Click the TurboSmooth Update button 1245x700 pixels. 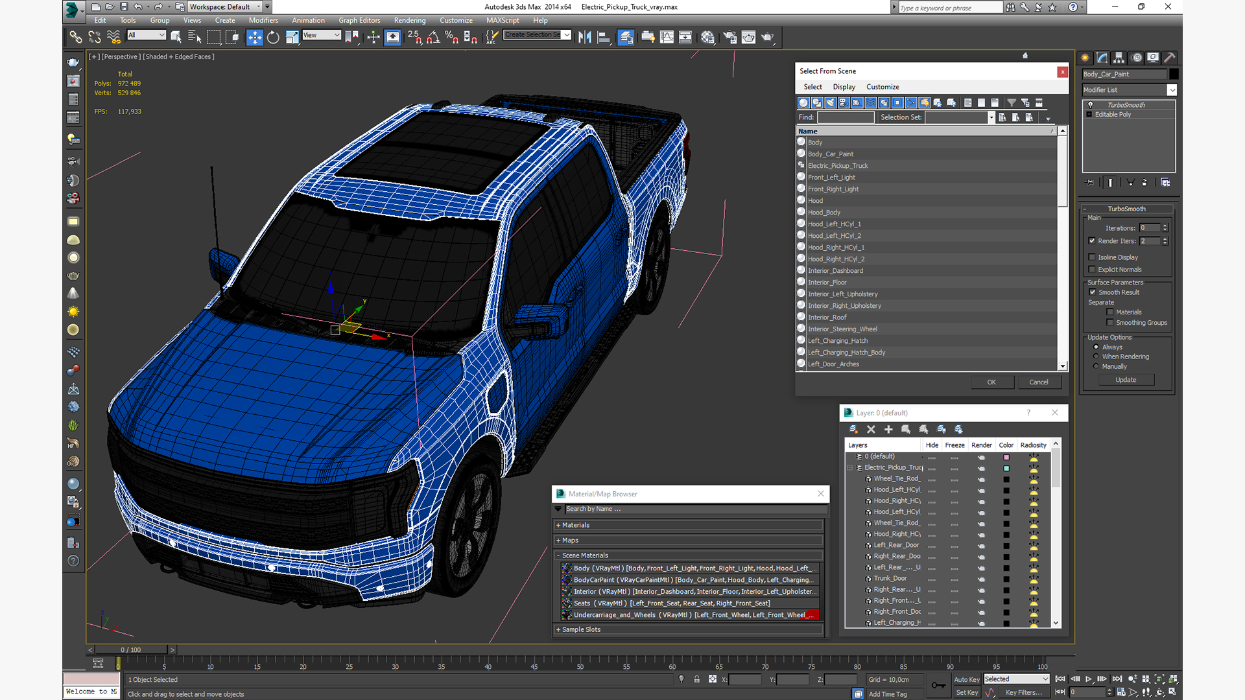[1126, 380]
